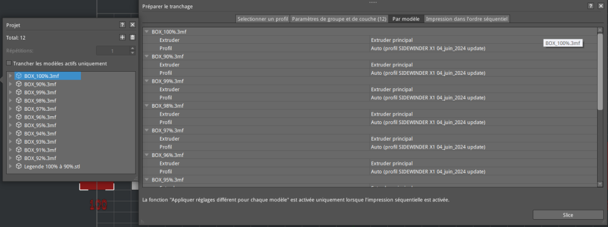Enable Trancher les modèles actifs uniquement checkbox
This screenshot has height=227, width=608.
click(9, 63)
